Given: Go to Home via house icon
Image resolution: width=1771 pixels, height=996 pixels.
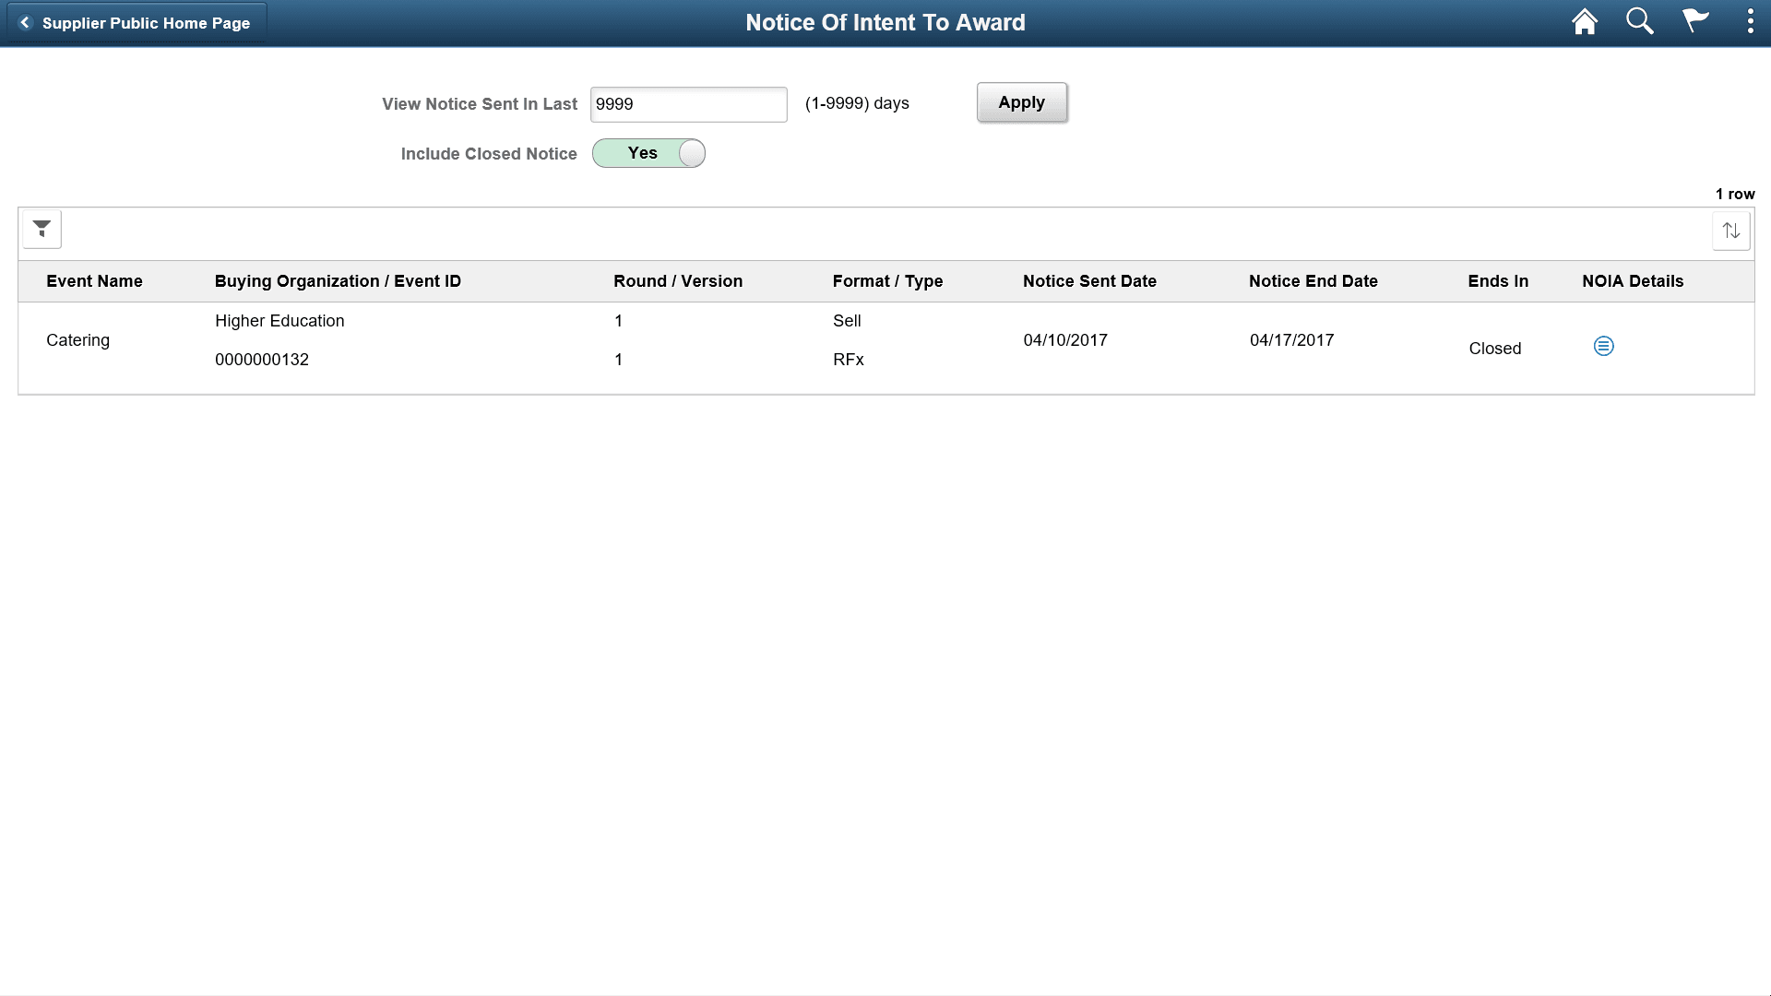Looking at the screenshot, I should [x=1584, y=22].
